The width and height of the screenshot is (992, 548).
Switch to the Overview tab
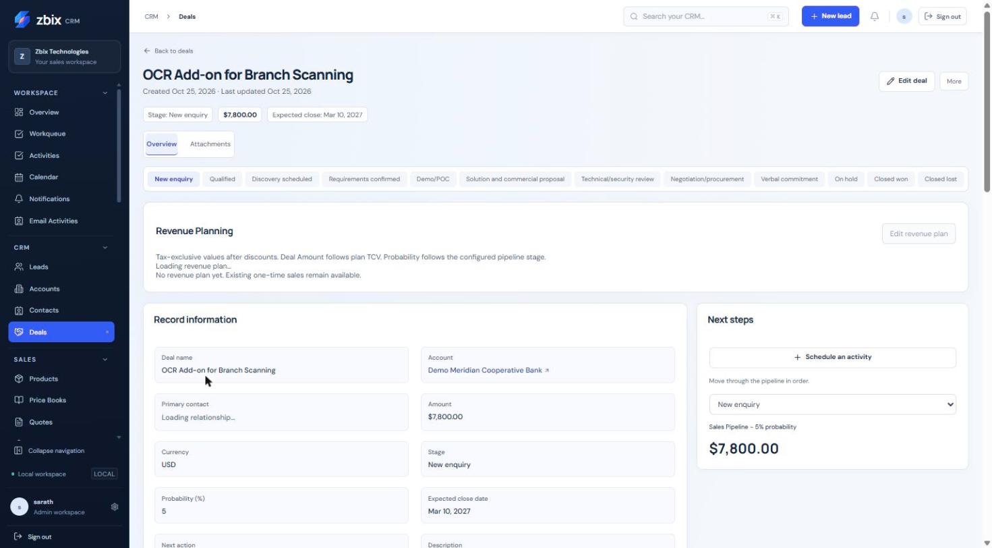[x=161, y=144]
